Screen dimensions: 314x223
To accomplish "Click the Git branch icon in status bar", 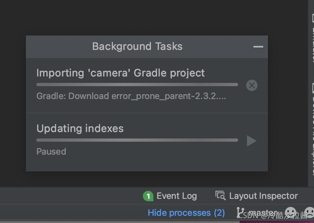I will [x=241, y=212].
